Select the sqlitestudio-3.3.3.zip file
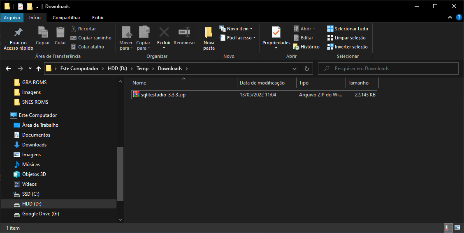This screenshot has width=464, height=233. 254,95
